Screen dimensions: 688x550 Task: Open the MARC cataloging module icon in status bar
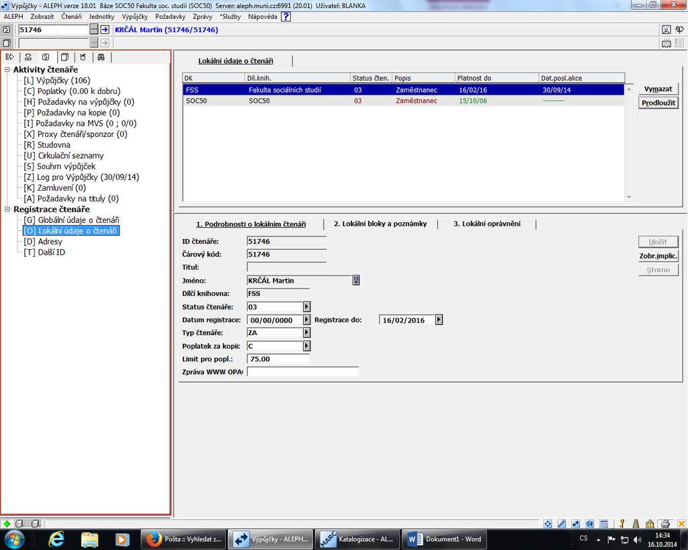pos(561,524)
